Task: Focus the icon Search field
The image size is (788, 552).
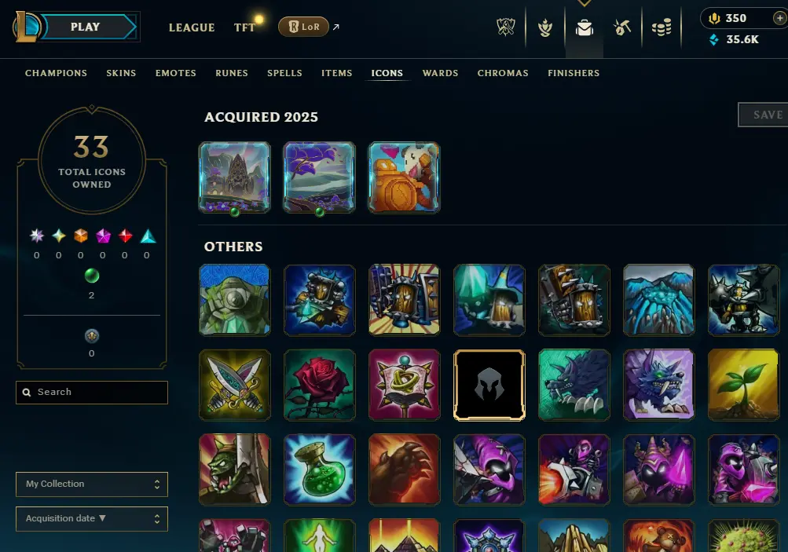Action: [x=91, y=393]
